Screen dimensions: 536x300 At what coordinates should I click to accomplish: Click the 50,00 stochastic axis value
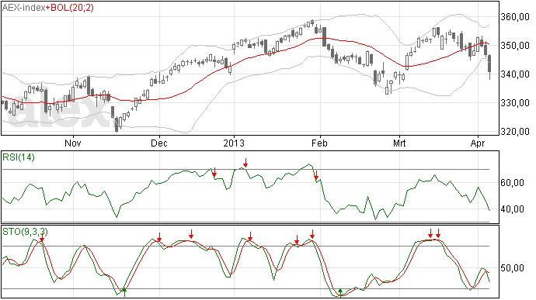pos(512,268)
